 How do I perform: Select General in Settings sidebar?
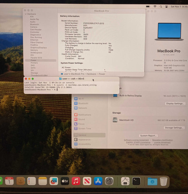click(x=89, y=135)
